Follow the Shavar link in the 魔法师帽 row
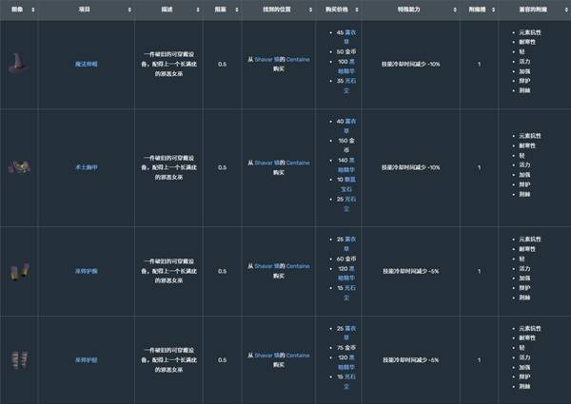571x404 pixels. tap(264, 58)
